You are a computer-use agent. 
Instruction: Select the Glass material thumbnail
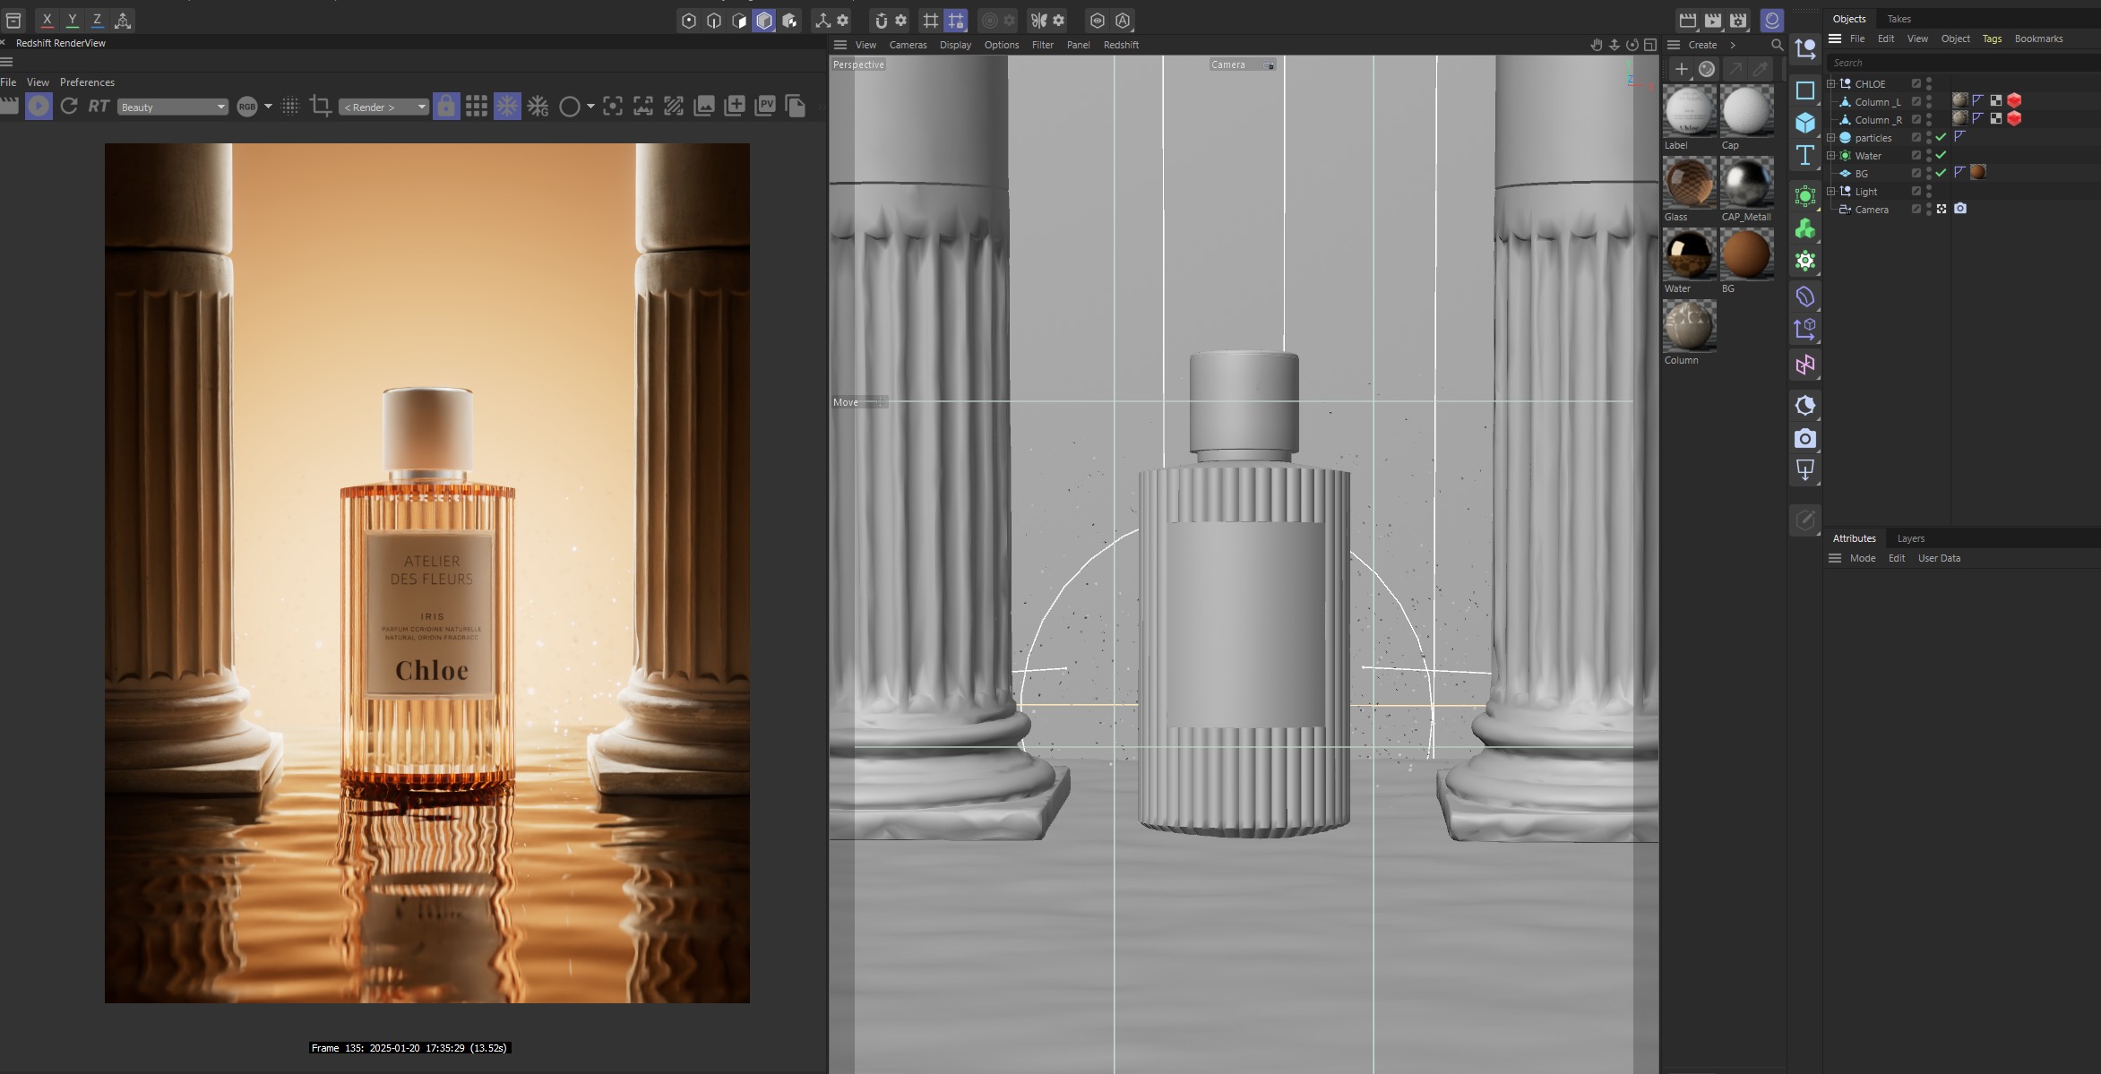coord(1689,183)
